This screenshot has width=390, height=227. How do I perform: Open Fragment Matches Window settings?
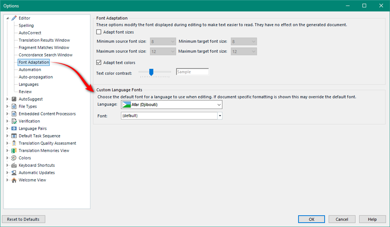click(x=44, y=47)
